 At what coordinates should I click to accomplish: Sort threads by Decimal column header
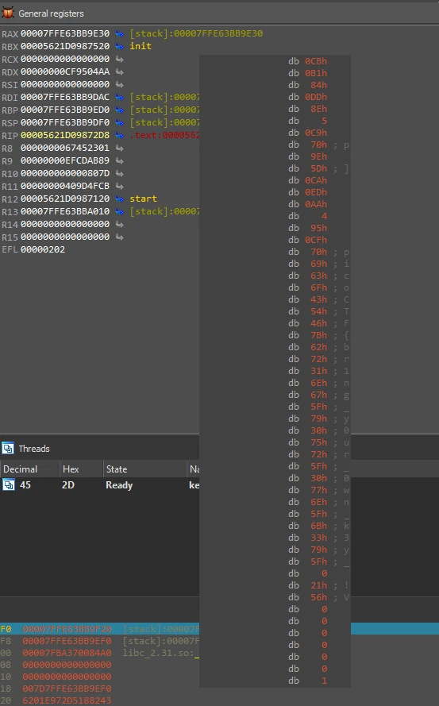pyautogui.click(x=29, y=469)
